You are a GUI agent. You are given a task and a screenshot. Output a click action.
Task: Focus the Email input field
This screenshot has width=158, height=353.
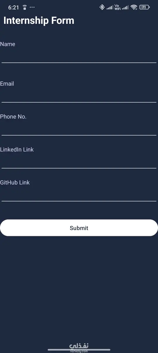79,96
